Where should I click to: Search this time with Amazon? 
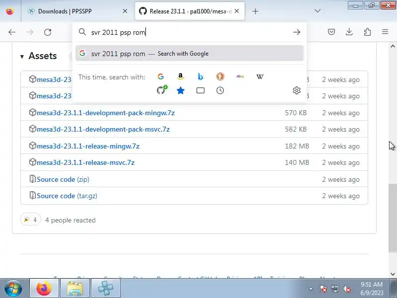coord(180,76)
